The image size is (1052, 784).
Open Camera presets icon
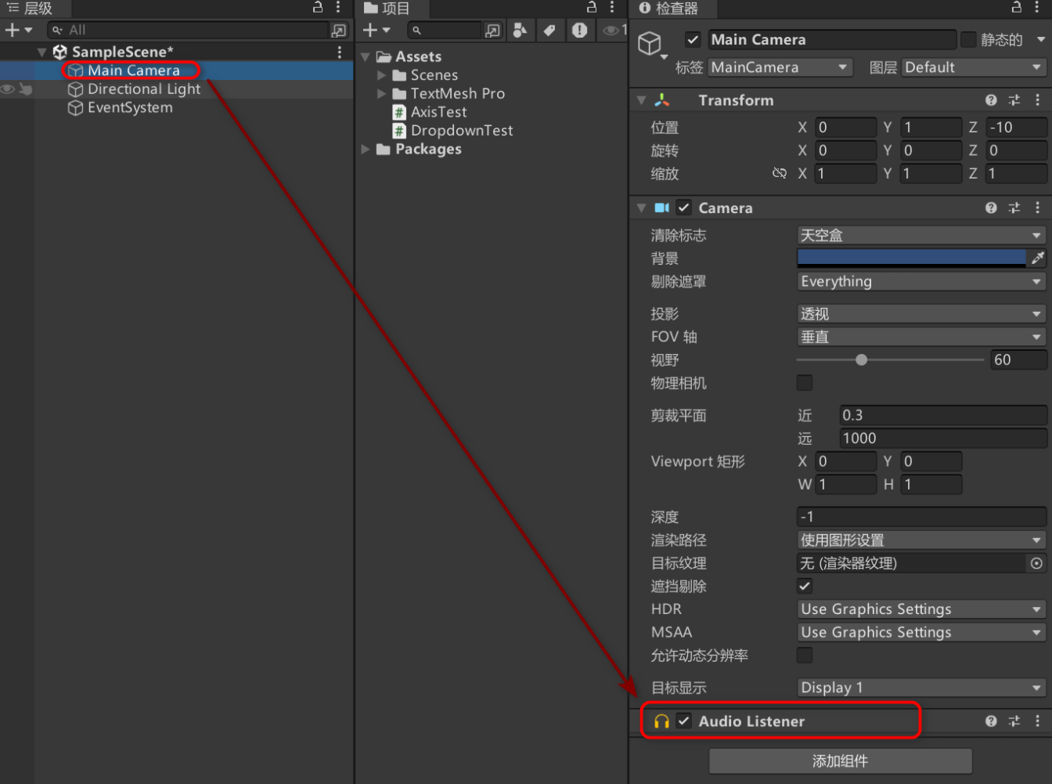pyautogui.click(x=1014, y=208)
